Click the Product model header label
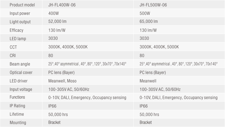The height and width of the screenshot is (127, 225). (x=22, y=5)
